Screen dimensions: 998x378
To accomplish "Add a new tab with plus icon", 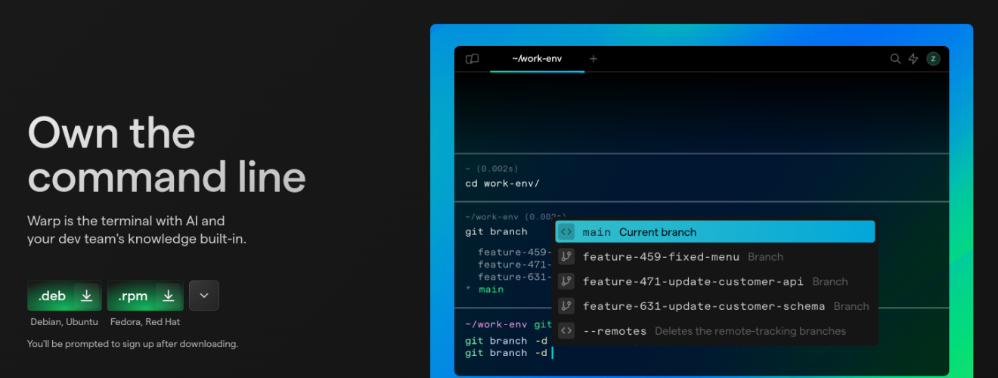I will pyautogui.click(x=594, y=59).
